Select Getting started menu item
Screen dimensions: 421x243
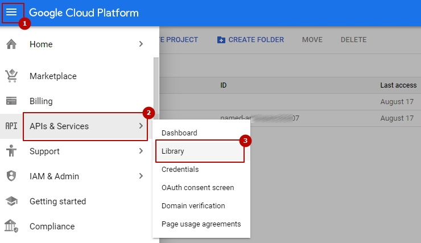click(x=57, y=201)
